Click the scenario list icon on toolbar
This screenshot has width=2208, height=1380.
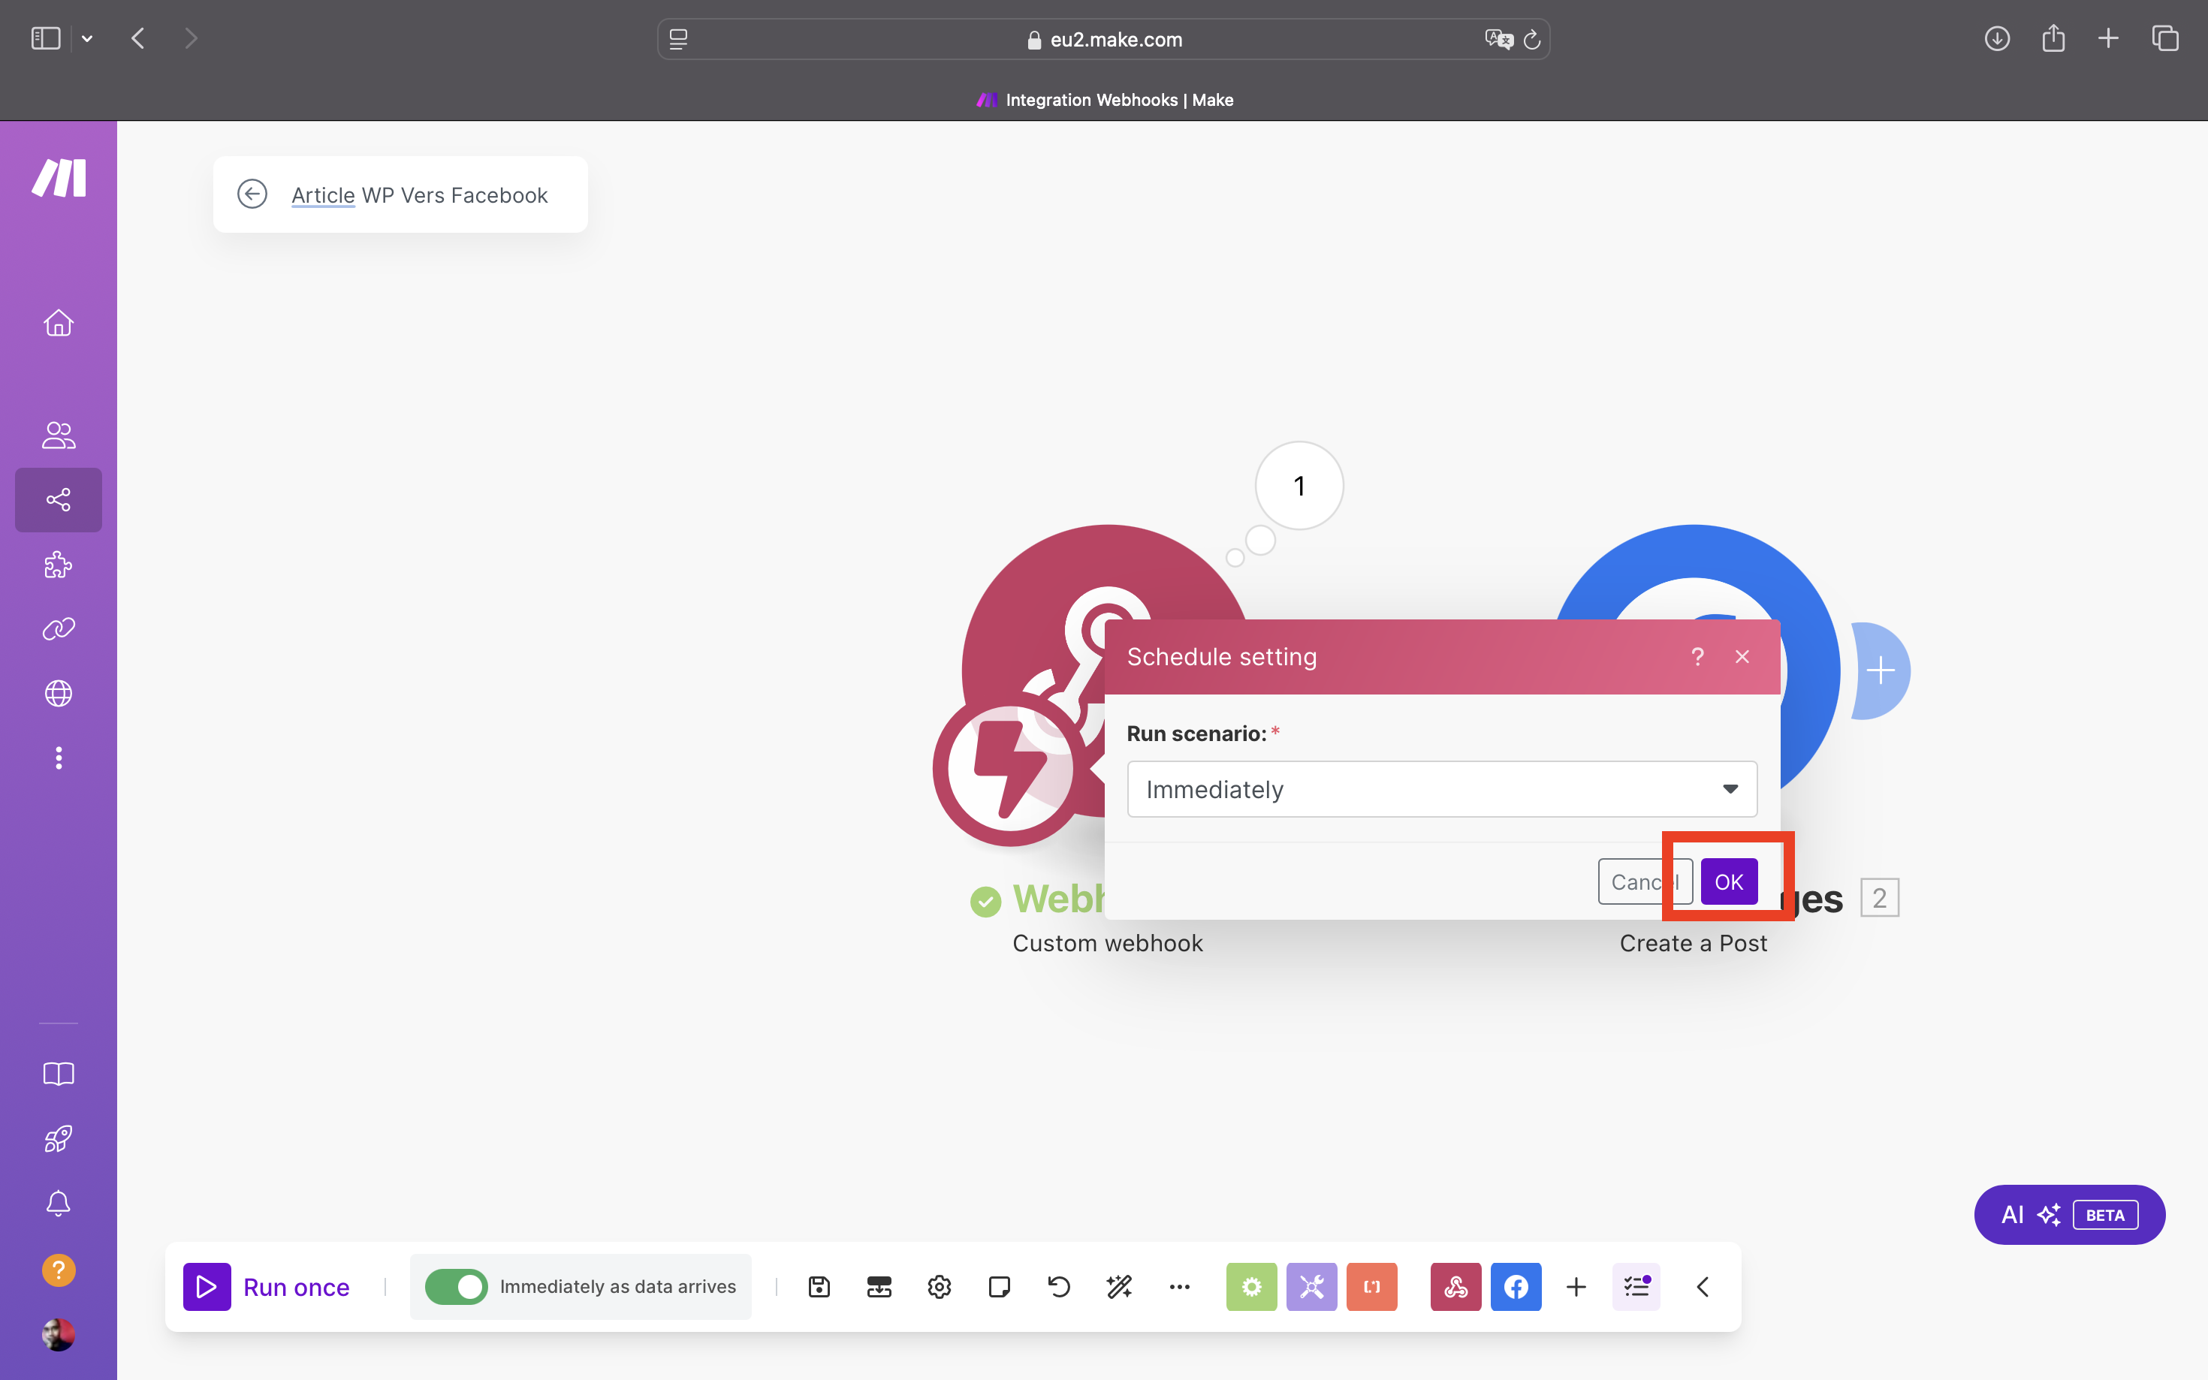pyautogui.click(x=1637, y=1285)
